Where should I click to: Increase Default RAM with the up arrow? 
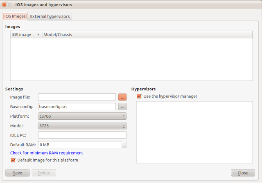point(124,143)
